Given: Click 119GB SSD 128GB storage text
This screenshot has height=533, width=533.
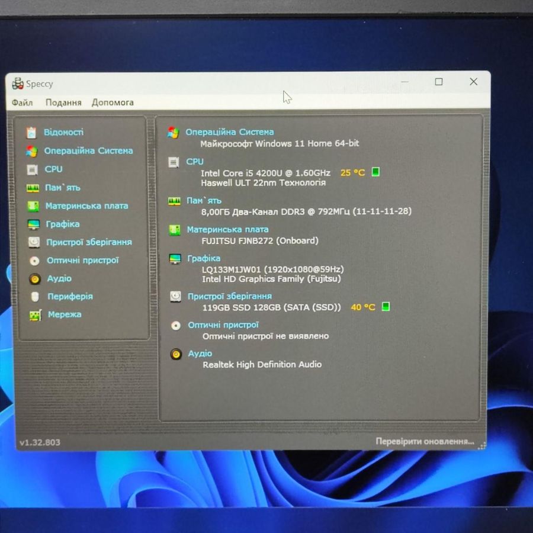Looking at the screenshot, I should coord(271,307).
